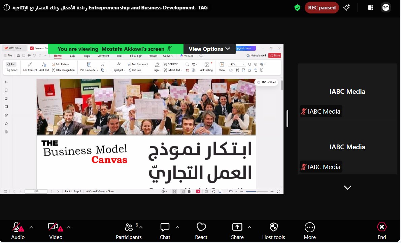
Task: Open the Fill & Sign tab
Action: [x=136, y=56]
